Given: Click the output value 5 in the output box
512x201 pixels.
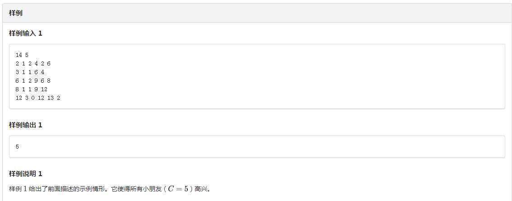Looking at the screenshot, I should [17, 147].
